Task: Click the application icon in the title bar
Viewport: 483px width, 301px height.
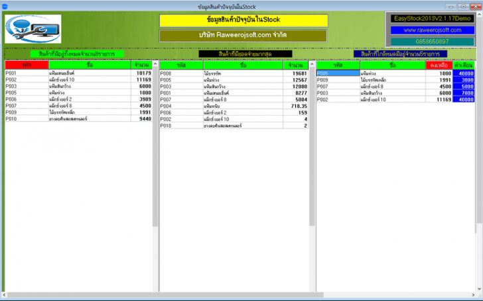Action: click(5, 7)
